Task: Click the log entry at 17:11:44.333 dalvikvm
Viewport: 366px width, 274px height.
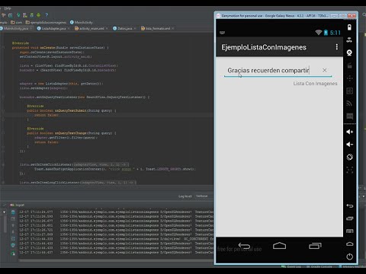Action: (x=116, y=239)
